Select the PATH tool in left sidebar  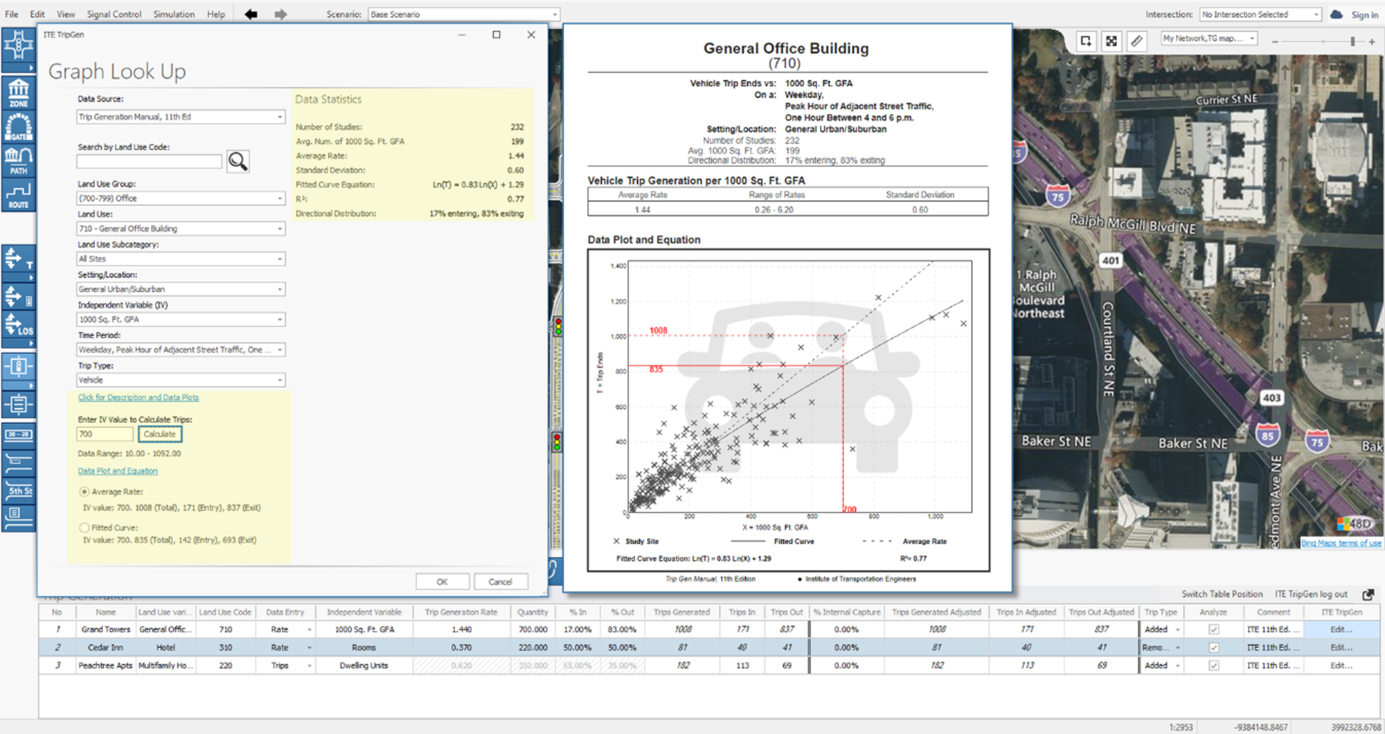click(x=19, y=160)
